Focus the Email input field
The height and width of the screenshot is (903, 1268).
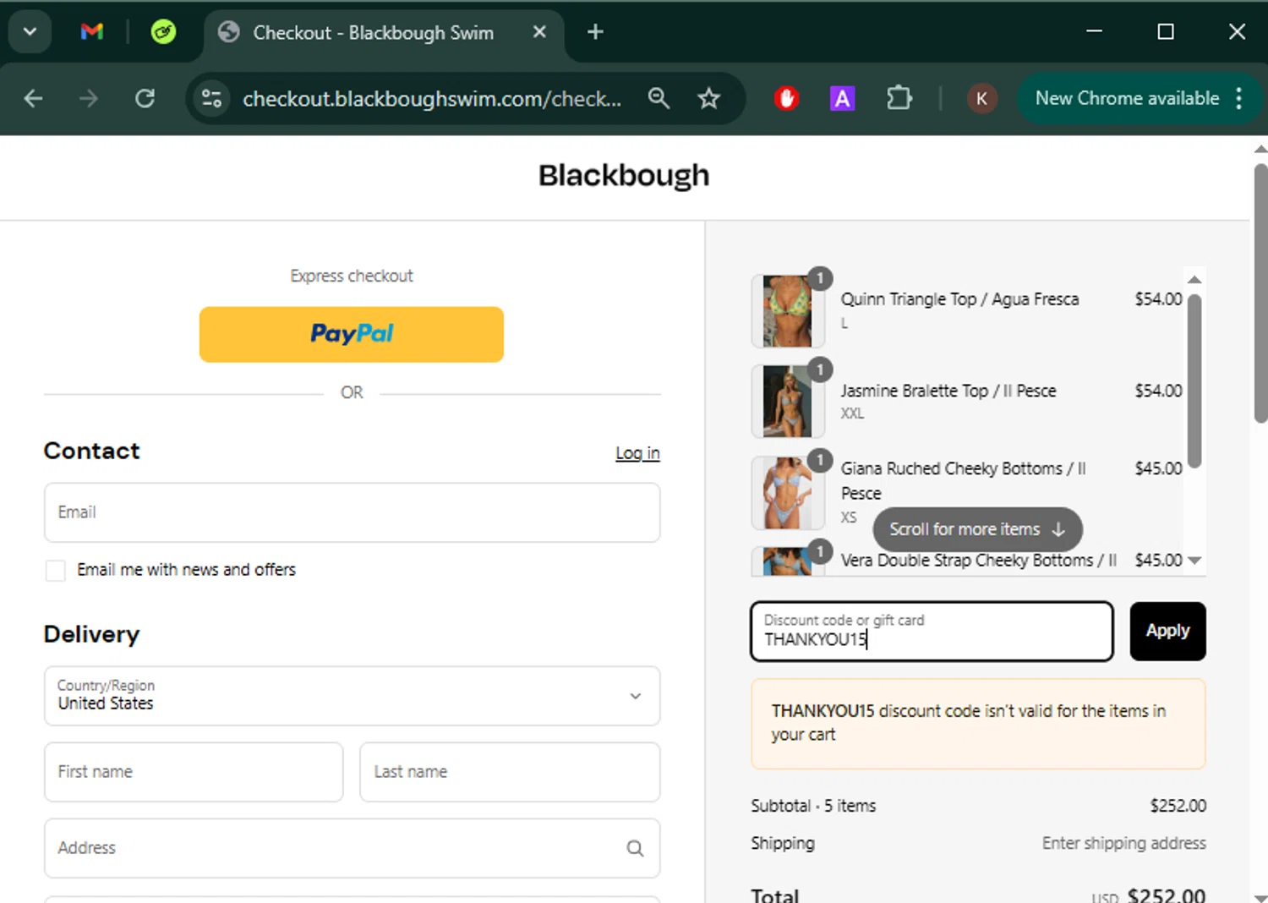(352, 512)
